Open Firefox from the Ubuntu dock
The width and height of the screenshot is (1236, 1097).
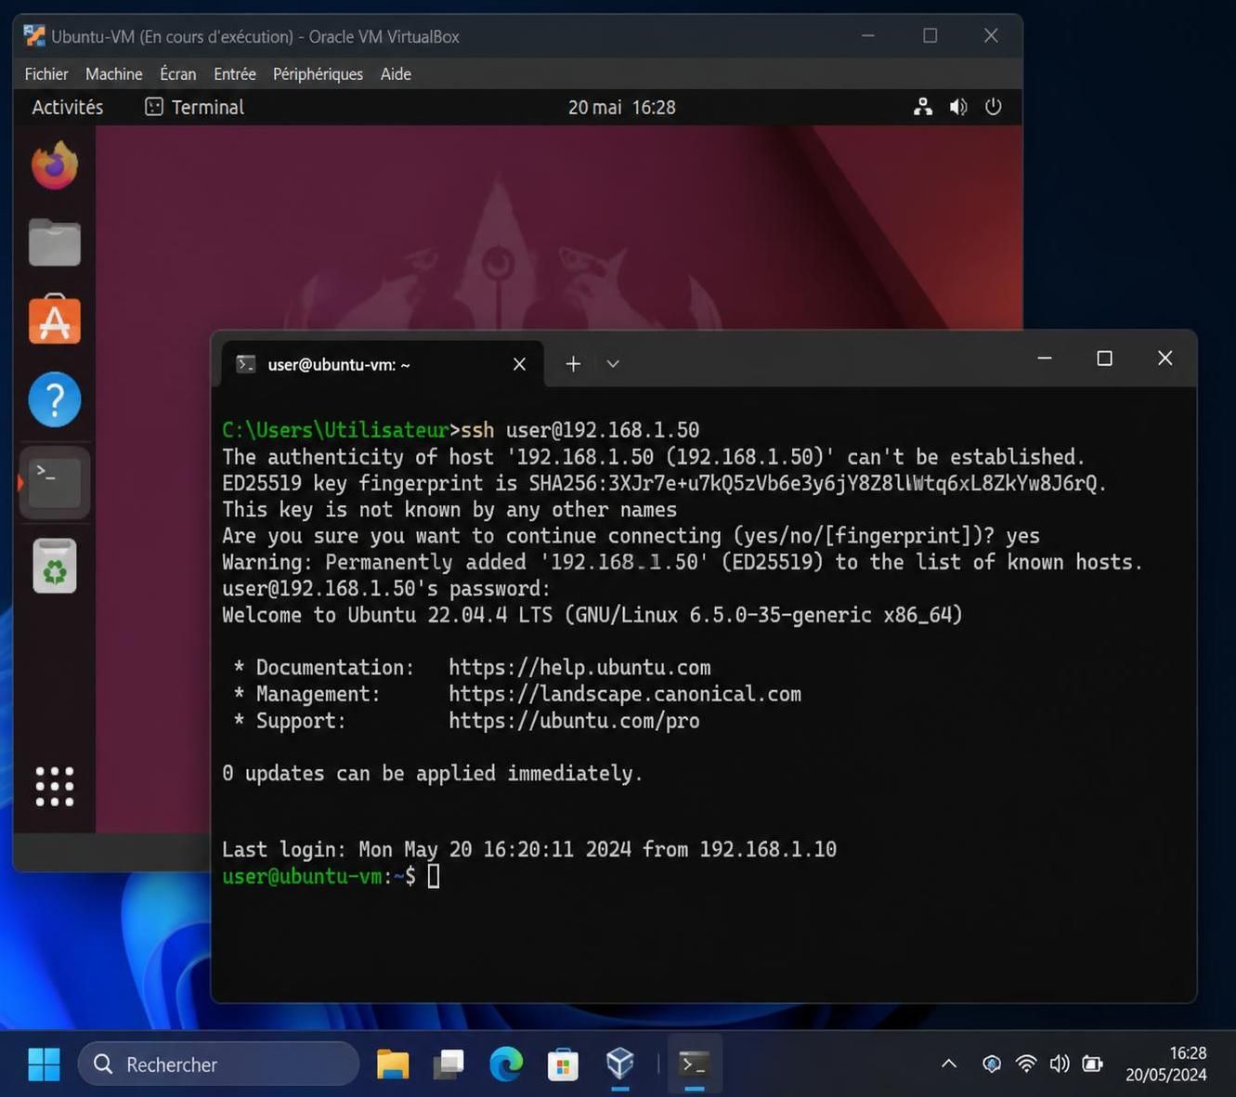(55, 165)
